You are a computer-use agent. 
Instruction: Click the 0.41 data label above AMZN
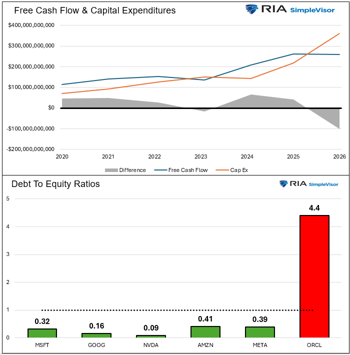click(x=205, y=318)
